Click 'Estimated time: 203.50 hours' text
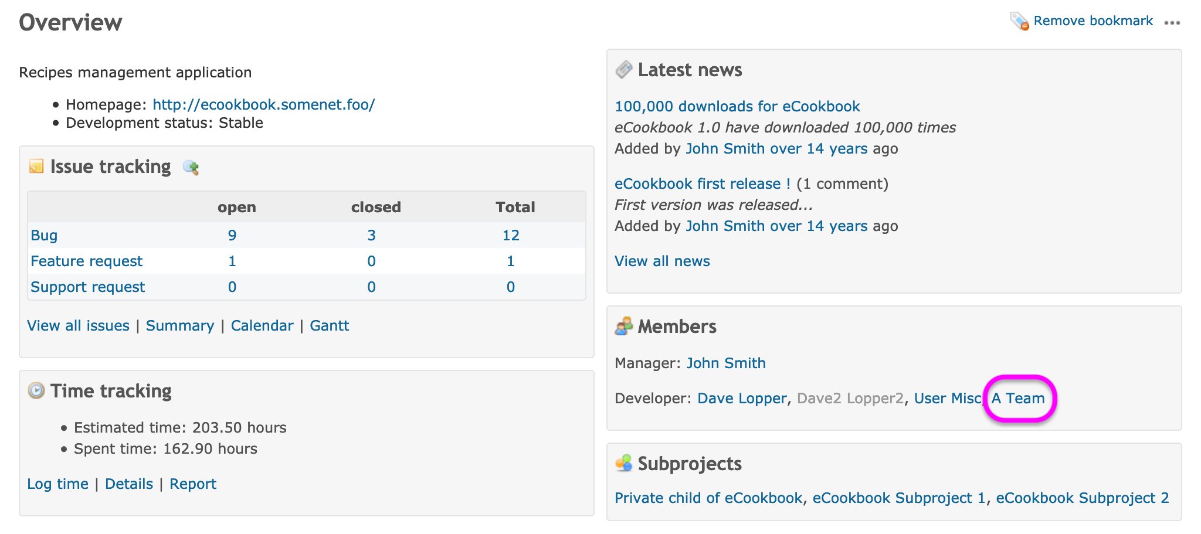 click(180, 427)
